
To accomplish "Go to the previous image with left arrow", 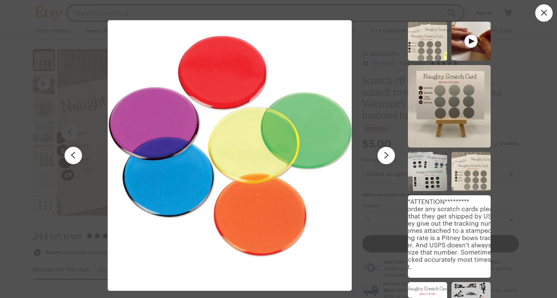I will click(x=73, y=156).
